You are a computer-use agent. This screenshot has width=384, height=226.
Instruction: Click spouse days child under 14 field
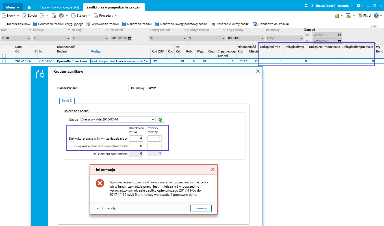pos(136,146)
